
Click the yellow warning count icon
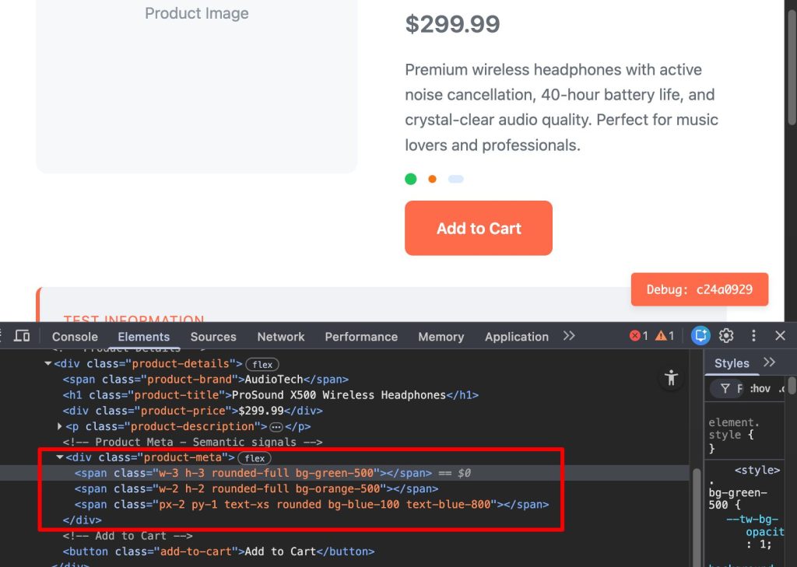(x=665, y=336)
